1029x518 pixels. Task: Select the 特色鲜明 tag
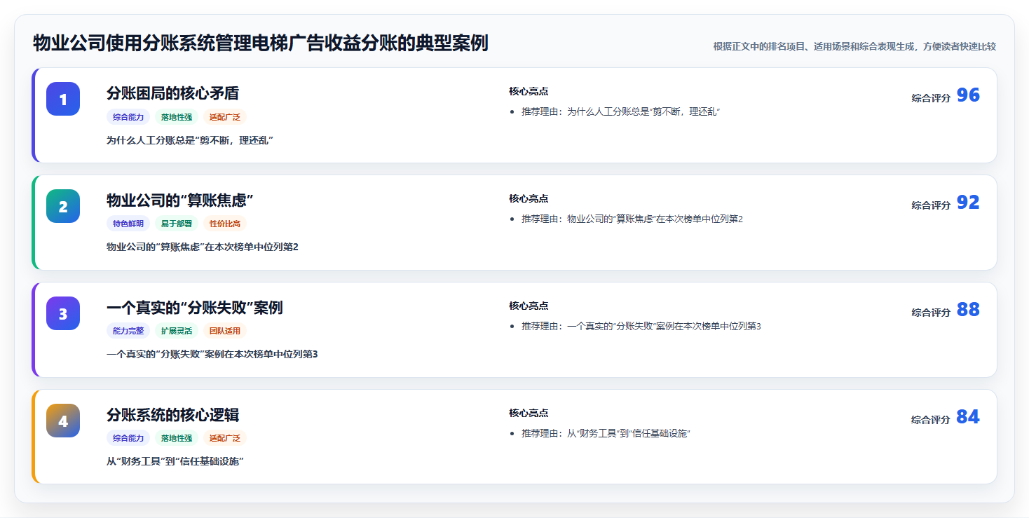tap(128, 224)
